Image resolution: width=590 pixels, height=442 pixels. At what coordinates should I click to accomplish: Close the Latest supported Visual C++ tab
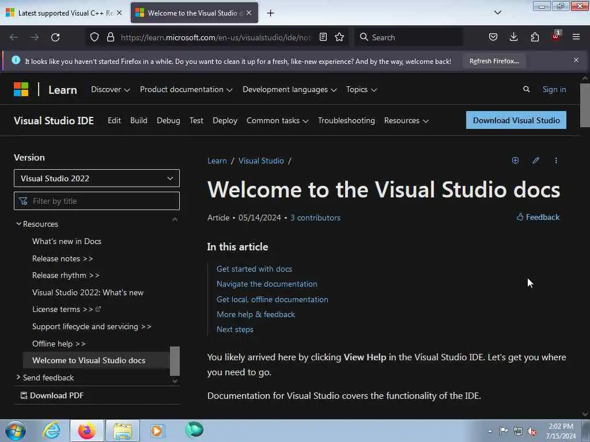tap(119, 13)
